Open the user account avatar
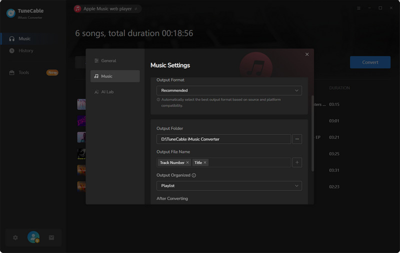The image size is (400, 253). point(33,237)
